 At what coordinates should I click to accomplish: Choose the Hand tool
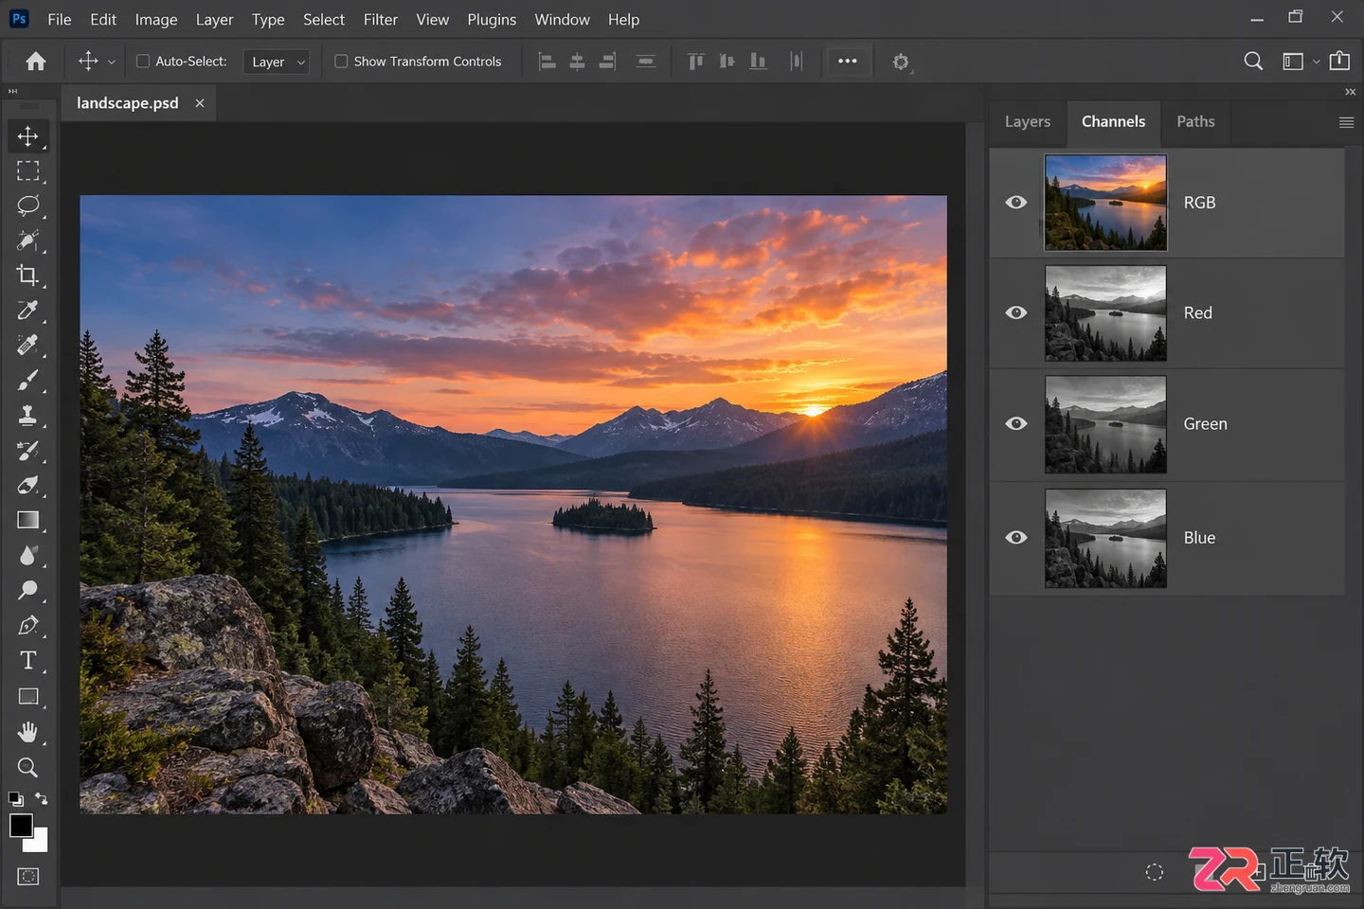click(x=28, y=732)
